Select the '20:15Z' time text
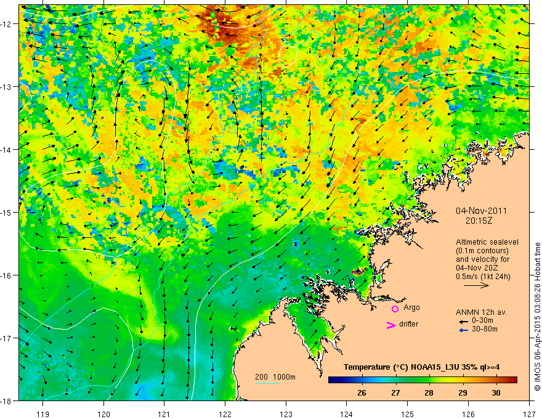The image size is (542, 419). 479,221
